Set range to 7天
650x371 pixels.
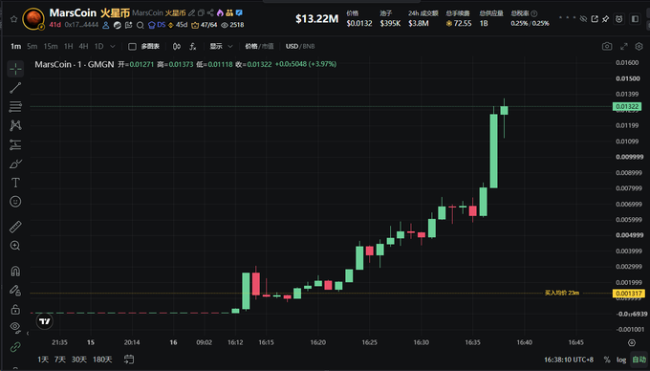[x=60, y=360]
